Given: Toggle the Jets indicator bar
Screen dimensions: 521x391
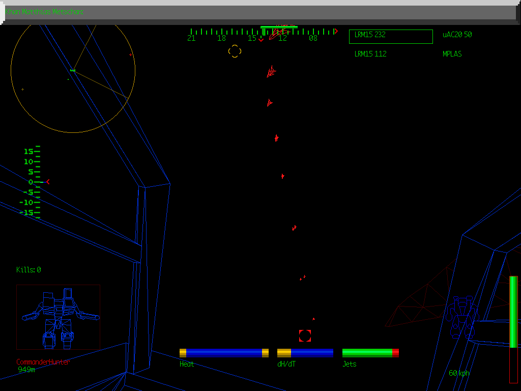Looking at the screenshot, I should (370, 352).
